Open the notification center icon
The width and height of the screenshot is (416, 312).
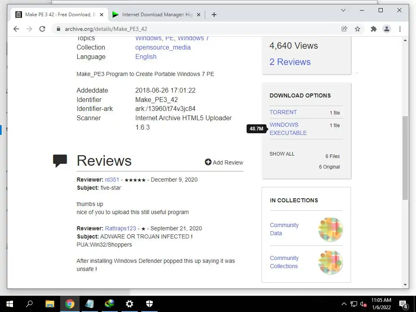[x=403, y=304]
